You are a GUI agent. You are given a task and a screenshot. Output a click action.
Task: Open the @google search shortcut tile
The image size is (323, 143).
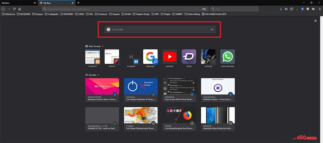tap(150, 58)
